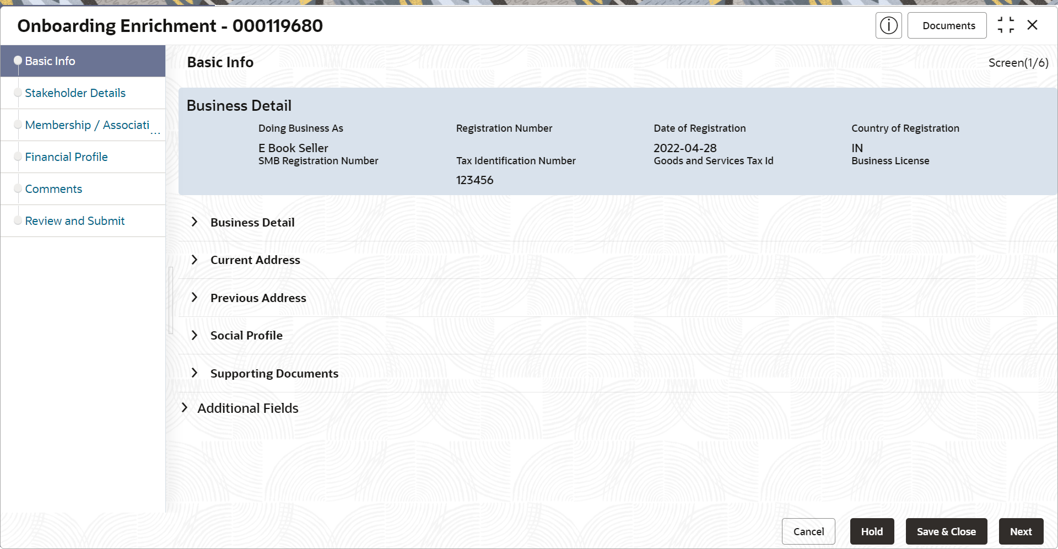The image size is (1058, 549).
Task: Select the 'E Book Seller' value
Action: click(x=293, y=148)
